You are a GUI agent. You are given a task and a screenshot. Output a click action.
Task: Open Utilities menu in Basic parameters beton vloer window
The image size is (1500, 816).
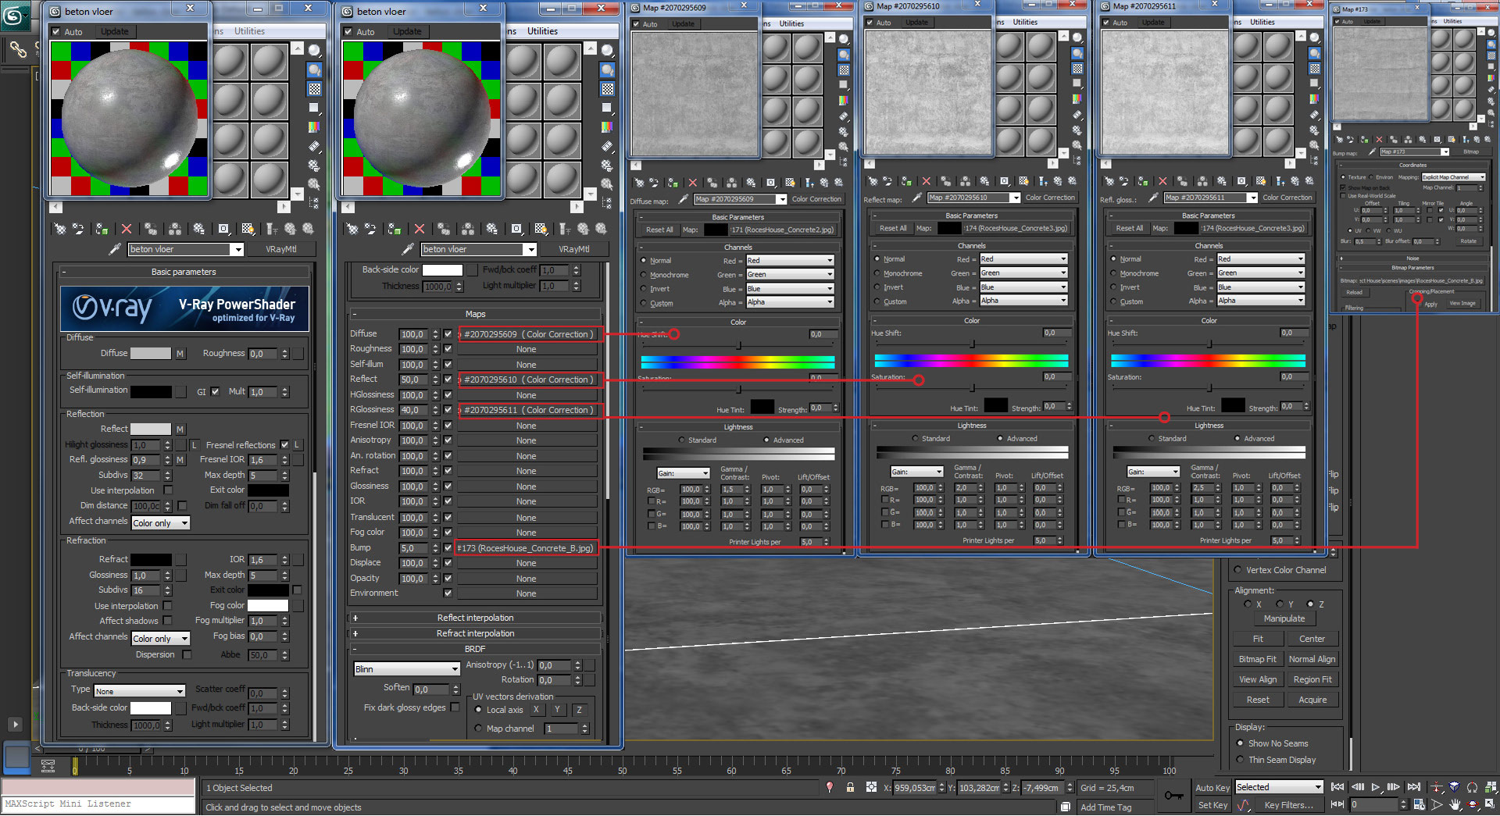[249, 31]
